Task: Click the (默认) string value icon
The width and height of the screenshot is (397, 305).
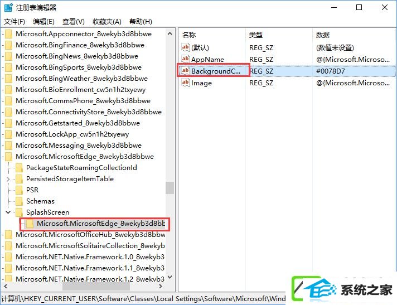Action: coord(185,47)
